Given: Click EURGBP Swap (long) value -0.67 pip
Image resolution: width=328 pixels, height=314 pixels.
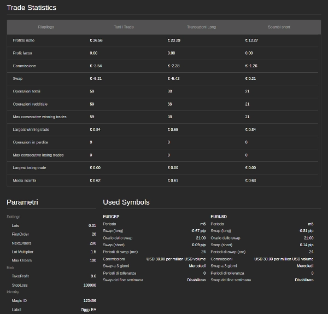Looking at the screenshot, I should (x=198, y=231).
